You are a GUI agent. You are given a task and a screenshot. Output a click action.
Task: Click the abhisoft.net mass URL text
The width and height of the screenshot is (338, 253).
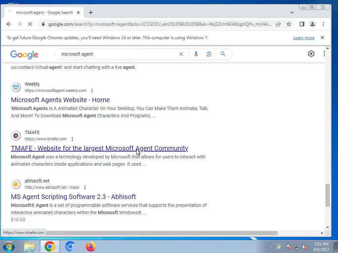pos(52,187)
